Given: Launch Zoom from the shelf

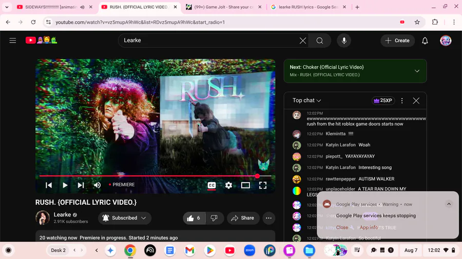Looking at the screenshot, I should point(249,250).
